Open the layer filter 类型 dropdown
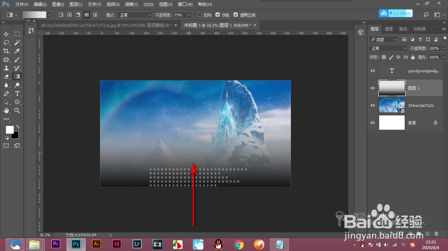The width and height of the screenshot is (448, 251). click(x=383, y=39)
